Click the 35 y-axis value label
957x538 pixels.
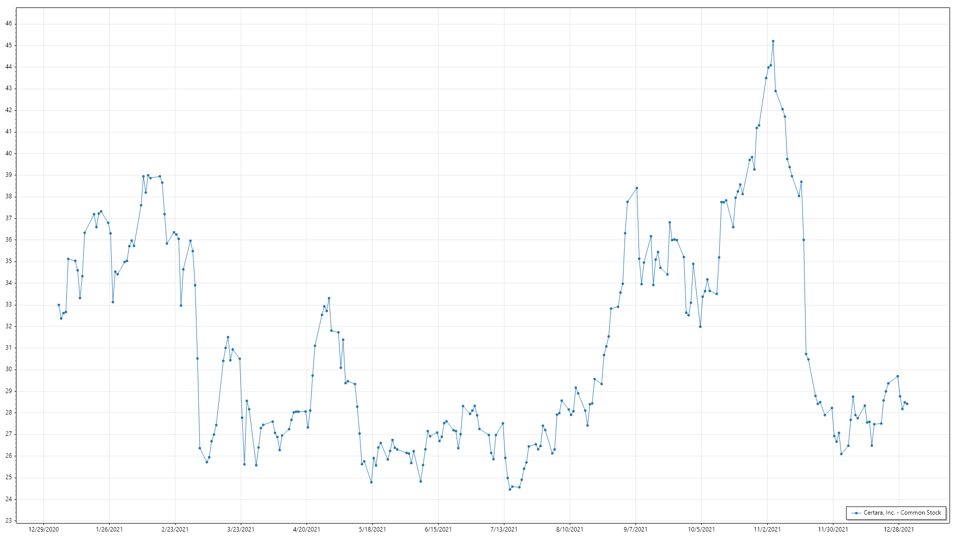click(x=9, y=262)
